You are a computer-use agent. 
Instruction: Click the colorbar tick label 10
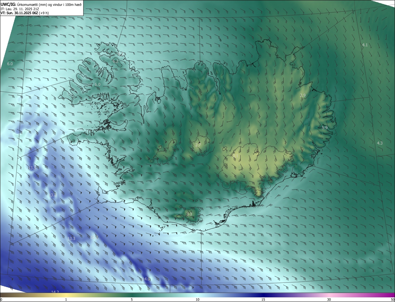197,300
